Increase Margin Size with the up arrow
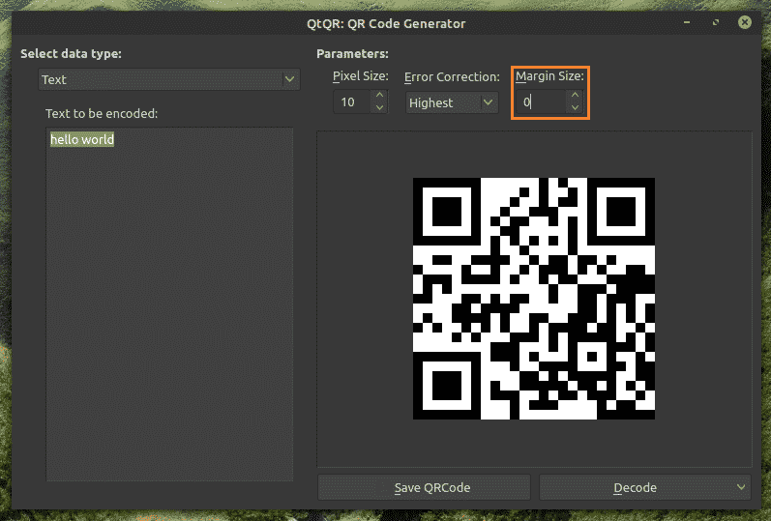The image size is (771, 521). coord(575,96)
